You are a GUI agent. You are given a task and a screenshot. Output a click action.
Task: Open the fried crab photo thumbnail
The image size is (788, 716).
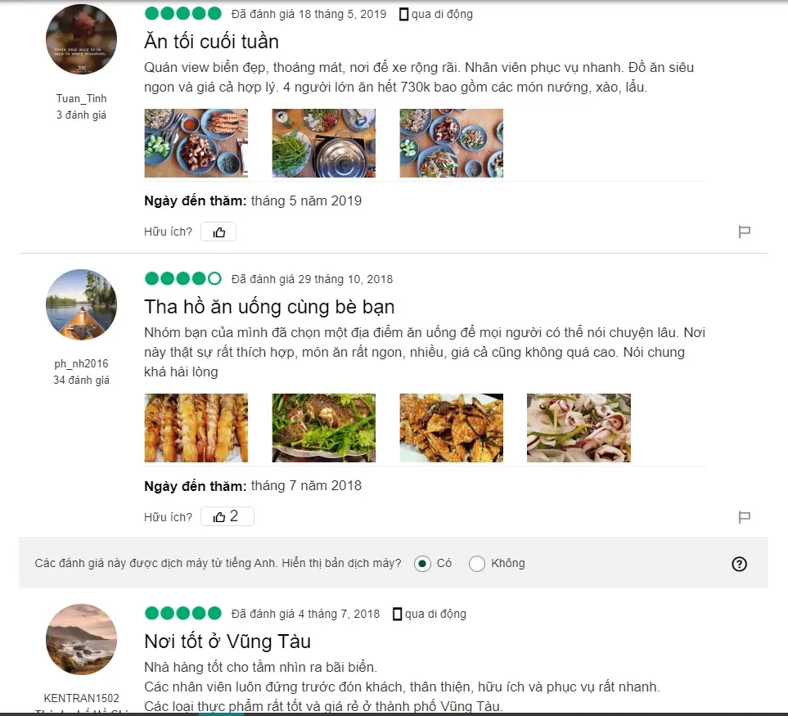[x=452, y=428]
